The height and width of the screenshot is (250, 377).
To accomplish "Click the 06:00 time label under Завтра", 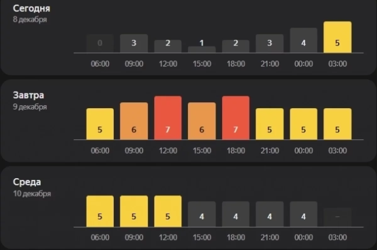I will (100, 151).
